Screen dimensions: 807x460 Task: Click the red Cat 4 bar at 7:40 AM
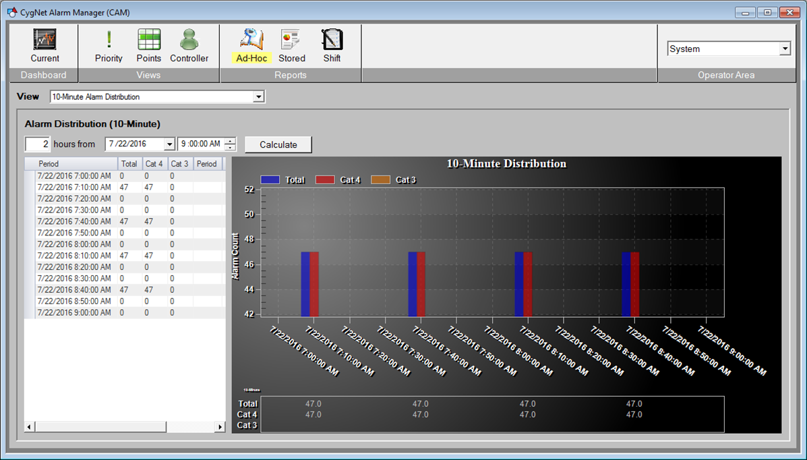421,285
